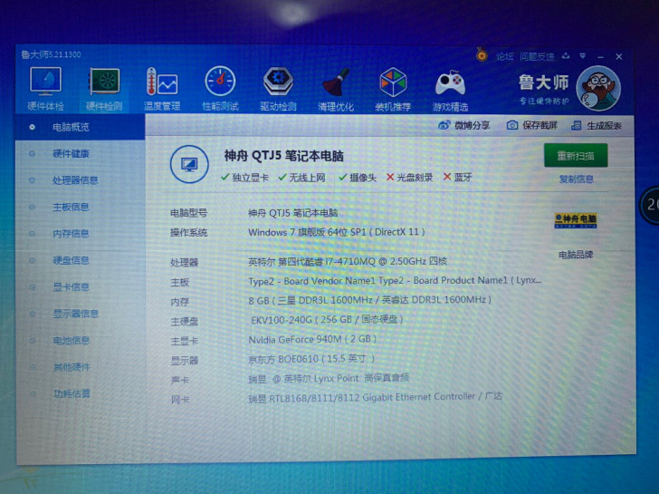Click the RTL8168/8111/8112 Gigabit Ethernet value
Screen dimensions: 659x494
[375, 397]
